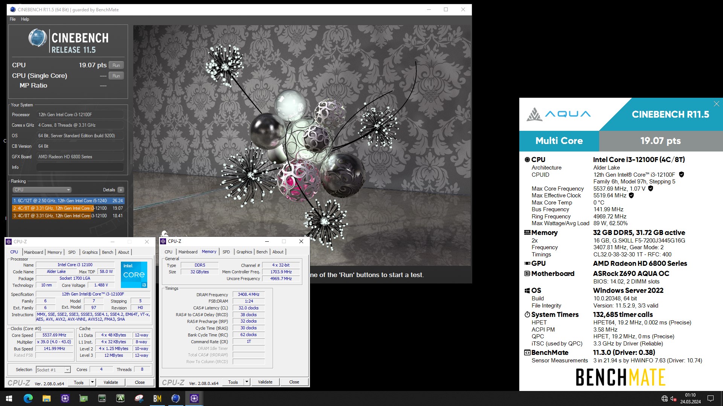Viewport: 723px width, 406px height.
Task: Switch to Cinebench via its taskbar globe icon
Action: pyautogui.click(x=176, y=398)
